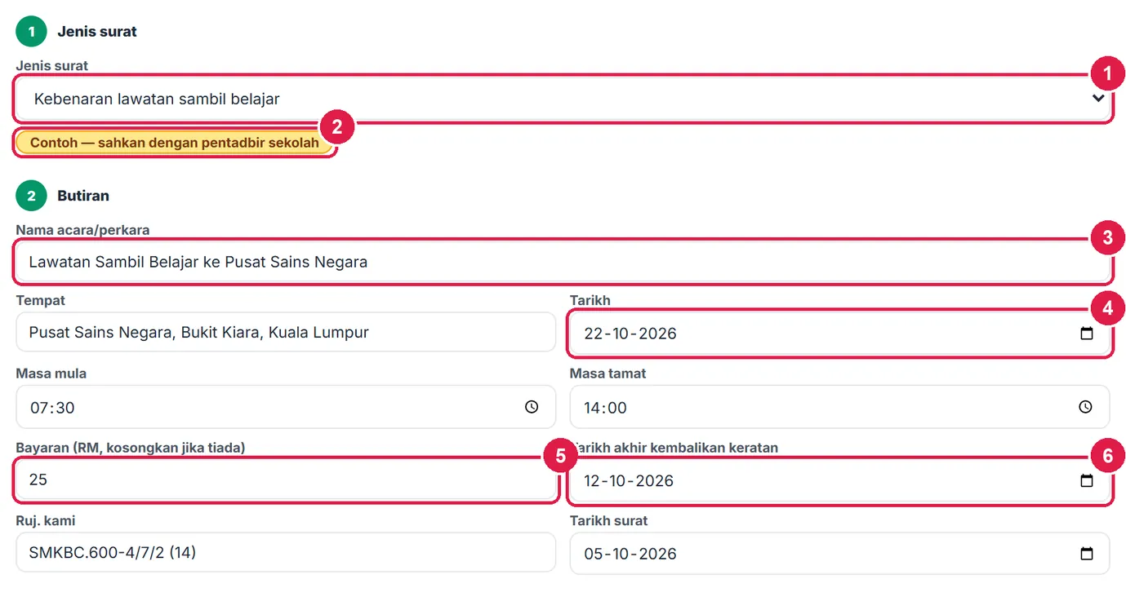
Task: Open calendar picker for Tarikh field
Action: click(1086, 334)
